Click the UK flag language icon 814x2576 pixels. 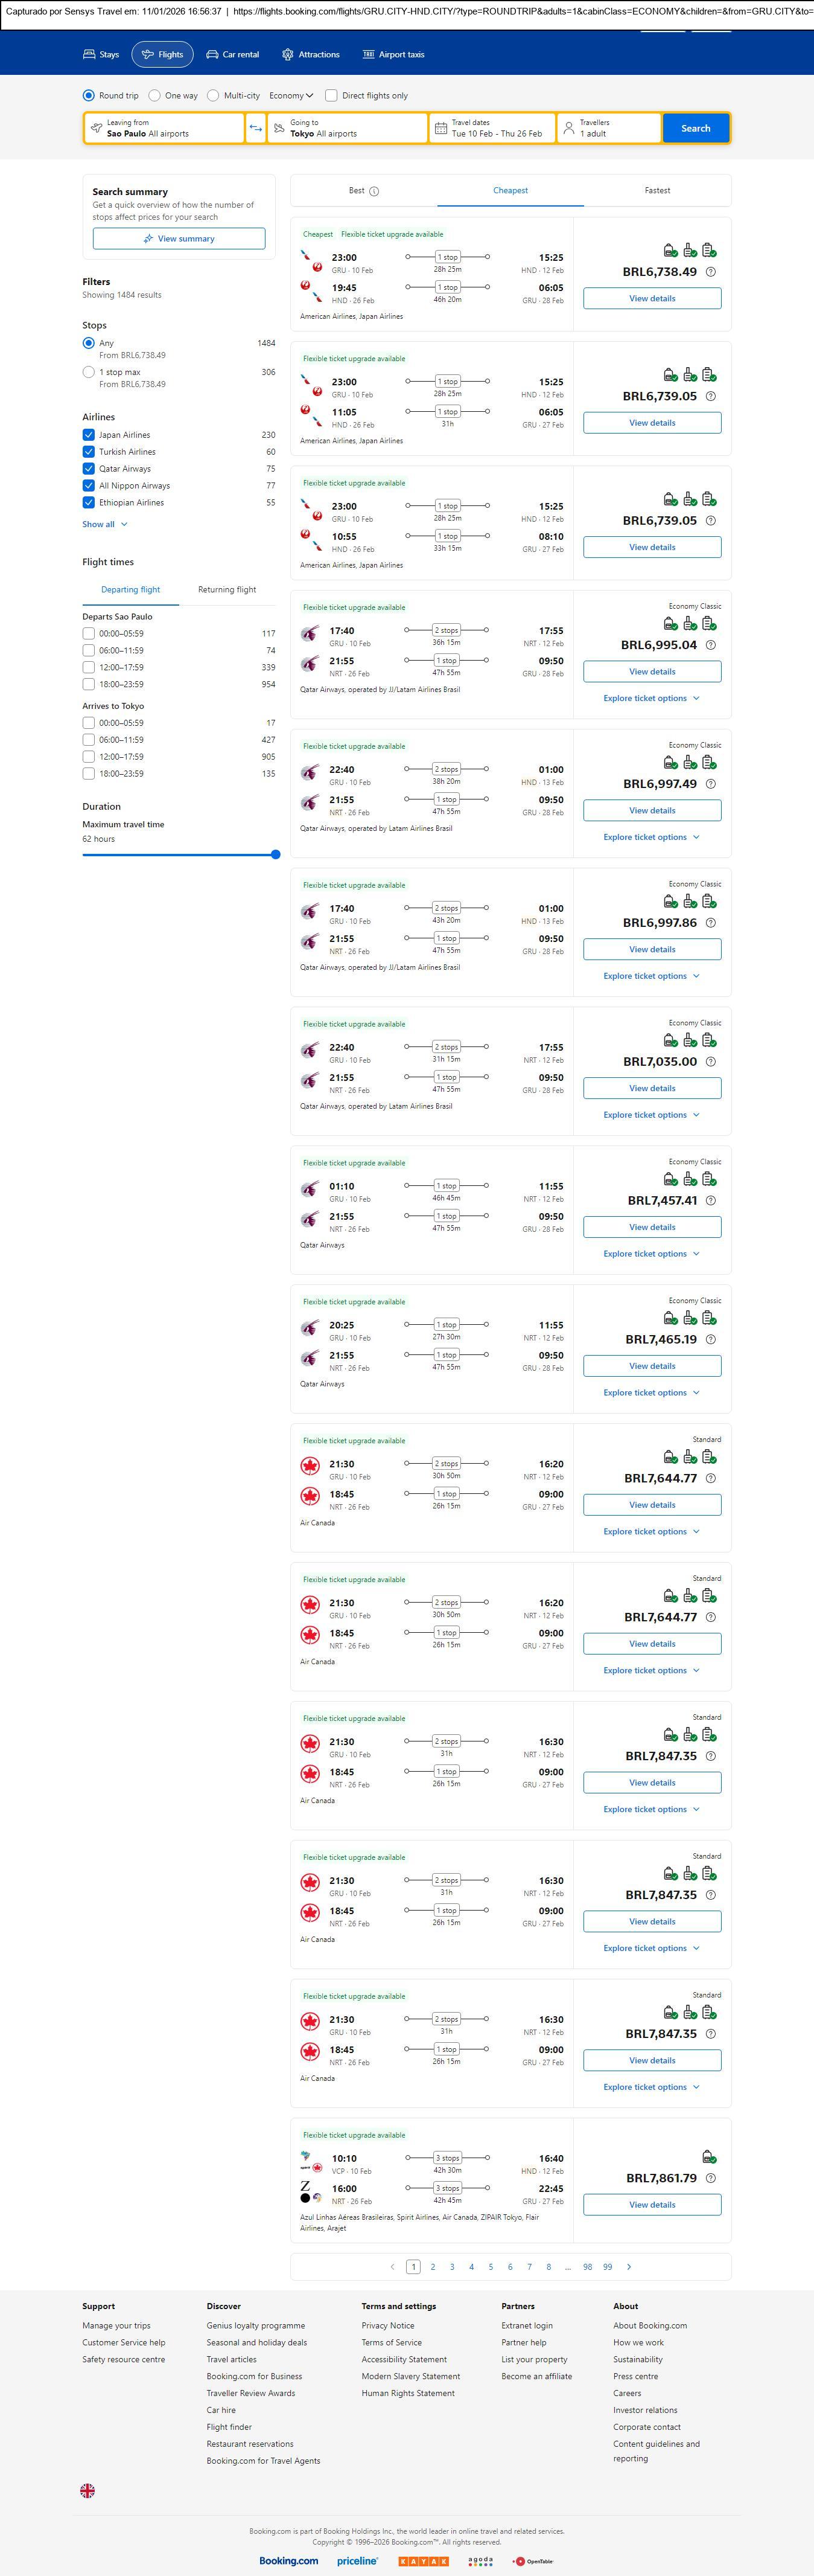coord(88,2490)
